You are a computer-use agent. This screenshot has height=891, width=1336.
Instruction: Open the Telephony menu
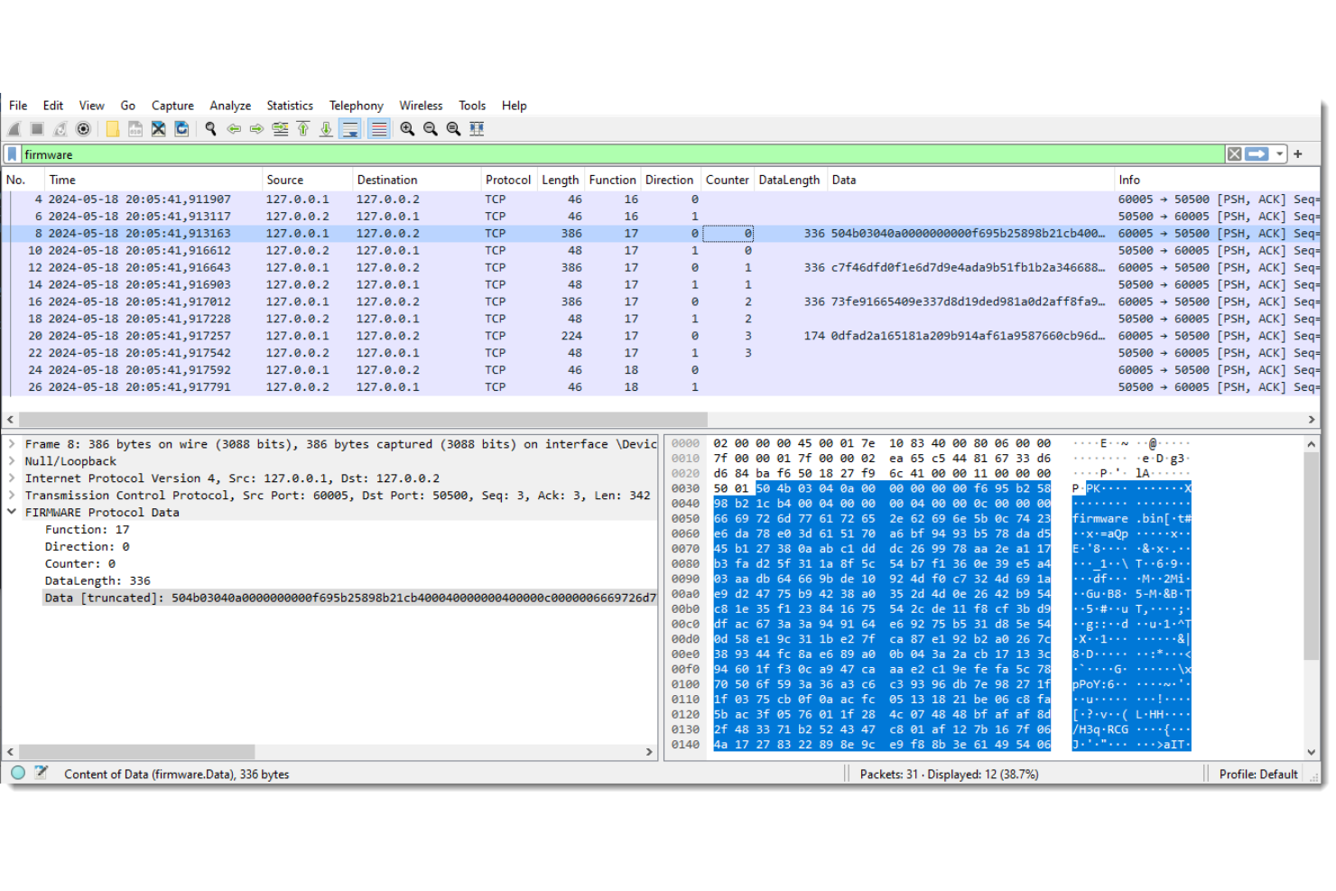[x=356, y=106]
